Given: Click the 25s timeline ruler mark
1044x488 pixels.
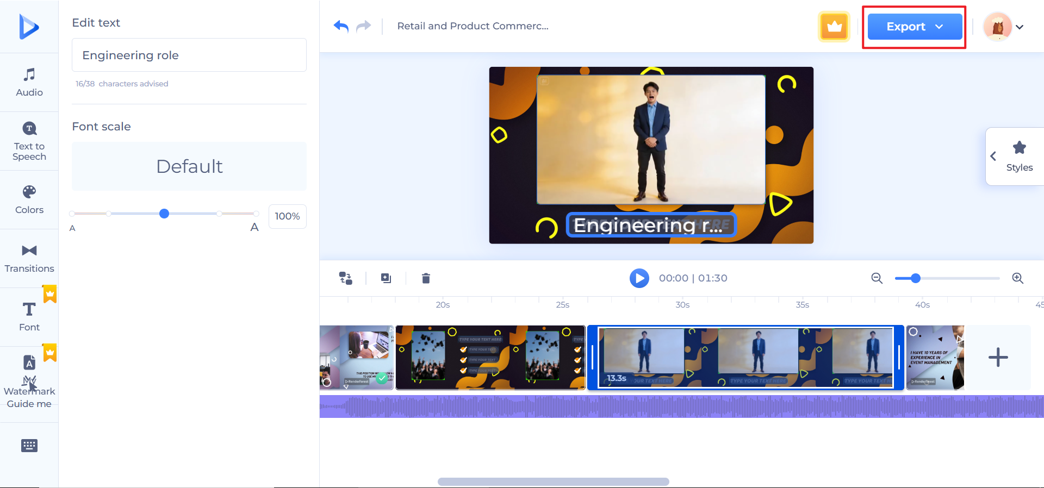Looking at the screenshot, I should 563,305.
